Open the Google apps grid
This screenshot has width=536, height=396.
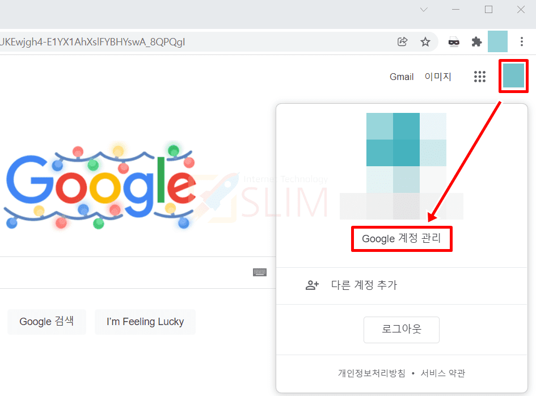(x=480, y=77)
